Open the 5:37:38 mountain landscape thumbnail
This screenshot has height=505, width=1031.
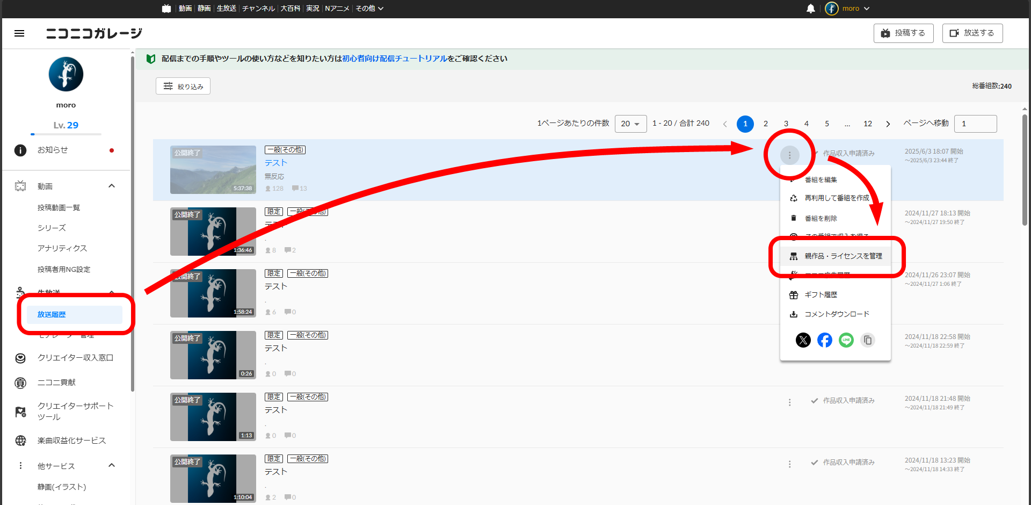(x=213, y=170)
